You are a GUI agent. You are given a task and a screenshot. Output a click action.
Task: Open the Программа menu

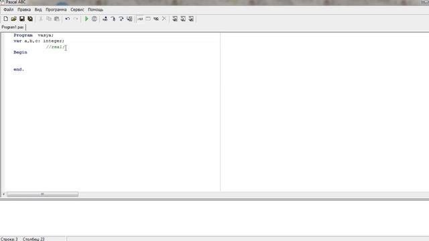coord(56,9)
